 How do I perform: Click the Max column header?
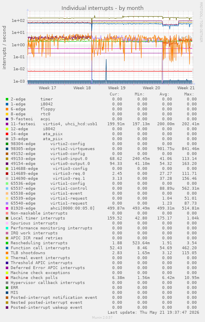coord(189,94)
